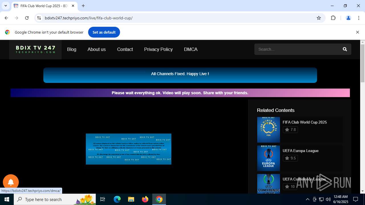
Task: Click the orange notification bell
Action: (11, 182)
